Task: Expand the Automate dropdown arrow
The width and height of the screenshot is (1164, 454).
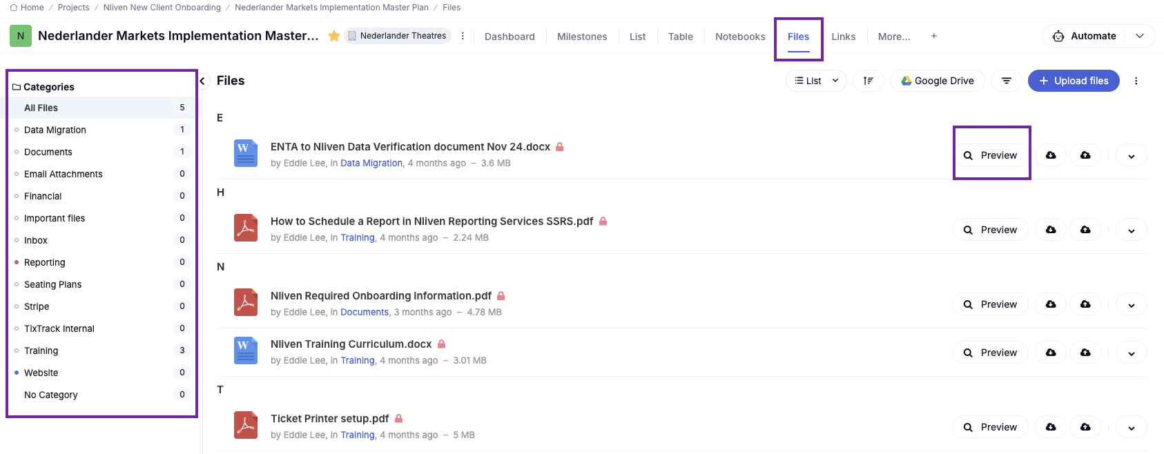Action: coord(1140,36)
